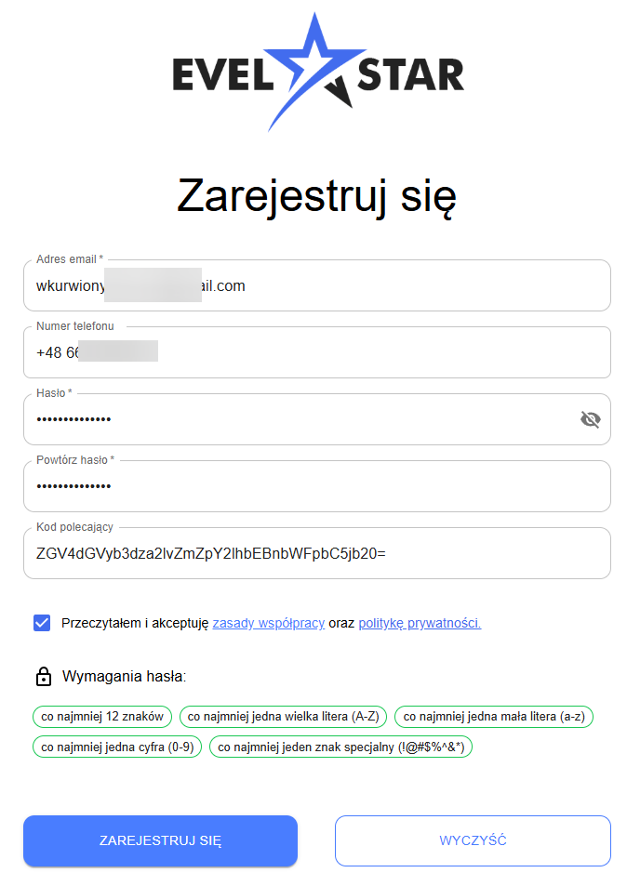Image resolution: width=627 pixels, height=886 pixels.
Task: Click the Wymagania hasła label
Action: (x=124, y=677)
